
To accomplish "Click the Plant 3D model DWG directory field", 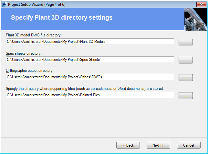I will [90, 42].
